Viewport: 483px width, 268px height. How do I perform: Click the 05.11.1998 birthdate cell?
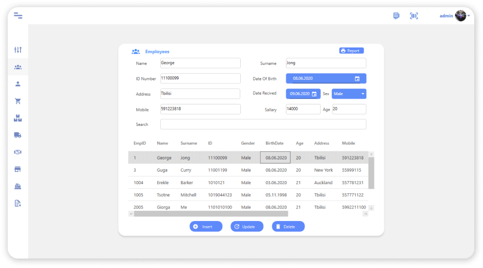point(276,195)
